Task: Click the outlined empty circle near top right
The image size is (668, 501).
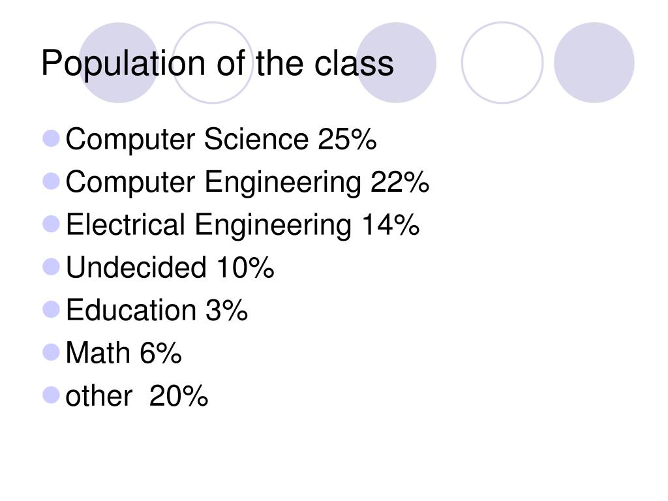Action: click(x=502, y=63)
